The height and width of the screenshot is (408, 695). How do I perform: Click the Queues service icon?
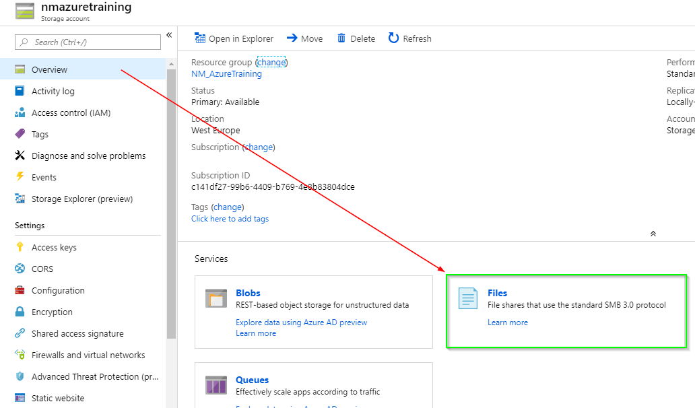point(216,385)
